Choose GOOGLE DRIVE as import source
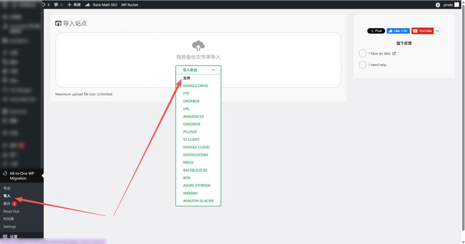 click(x=195, y=86)
